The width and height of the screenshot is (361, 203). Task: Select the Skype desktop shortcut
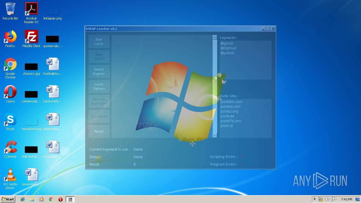coord(10,122)
